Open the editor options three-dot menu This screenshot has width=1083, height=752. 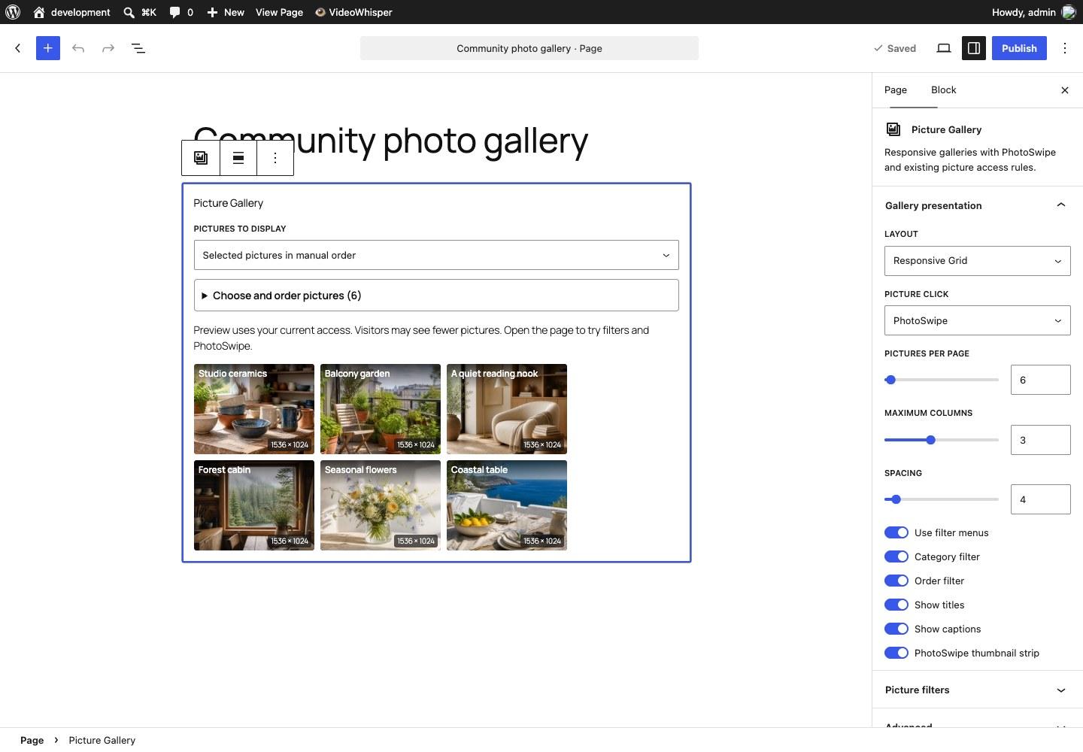(1065, 48)
